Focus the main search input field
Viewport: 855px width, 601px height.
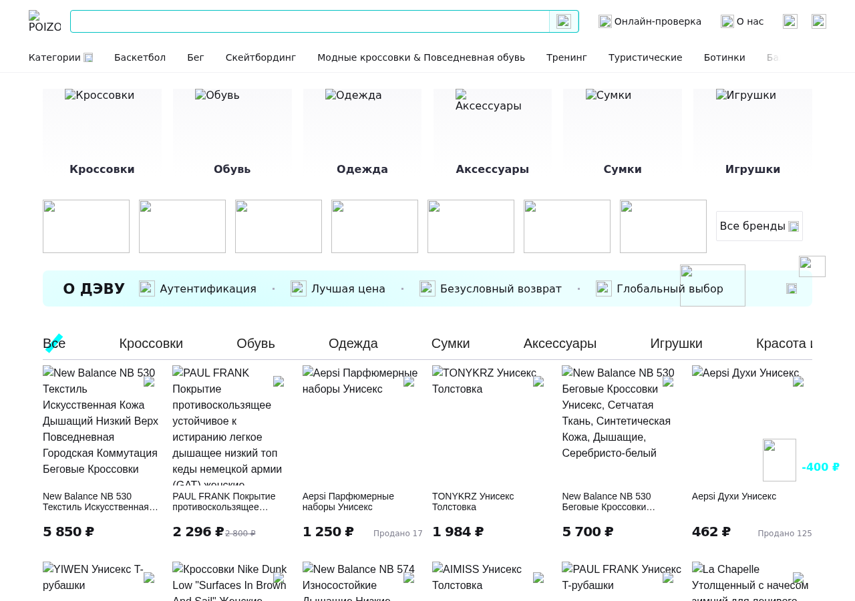(x=310, y=21)
